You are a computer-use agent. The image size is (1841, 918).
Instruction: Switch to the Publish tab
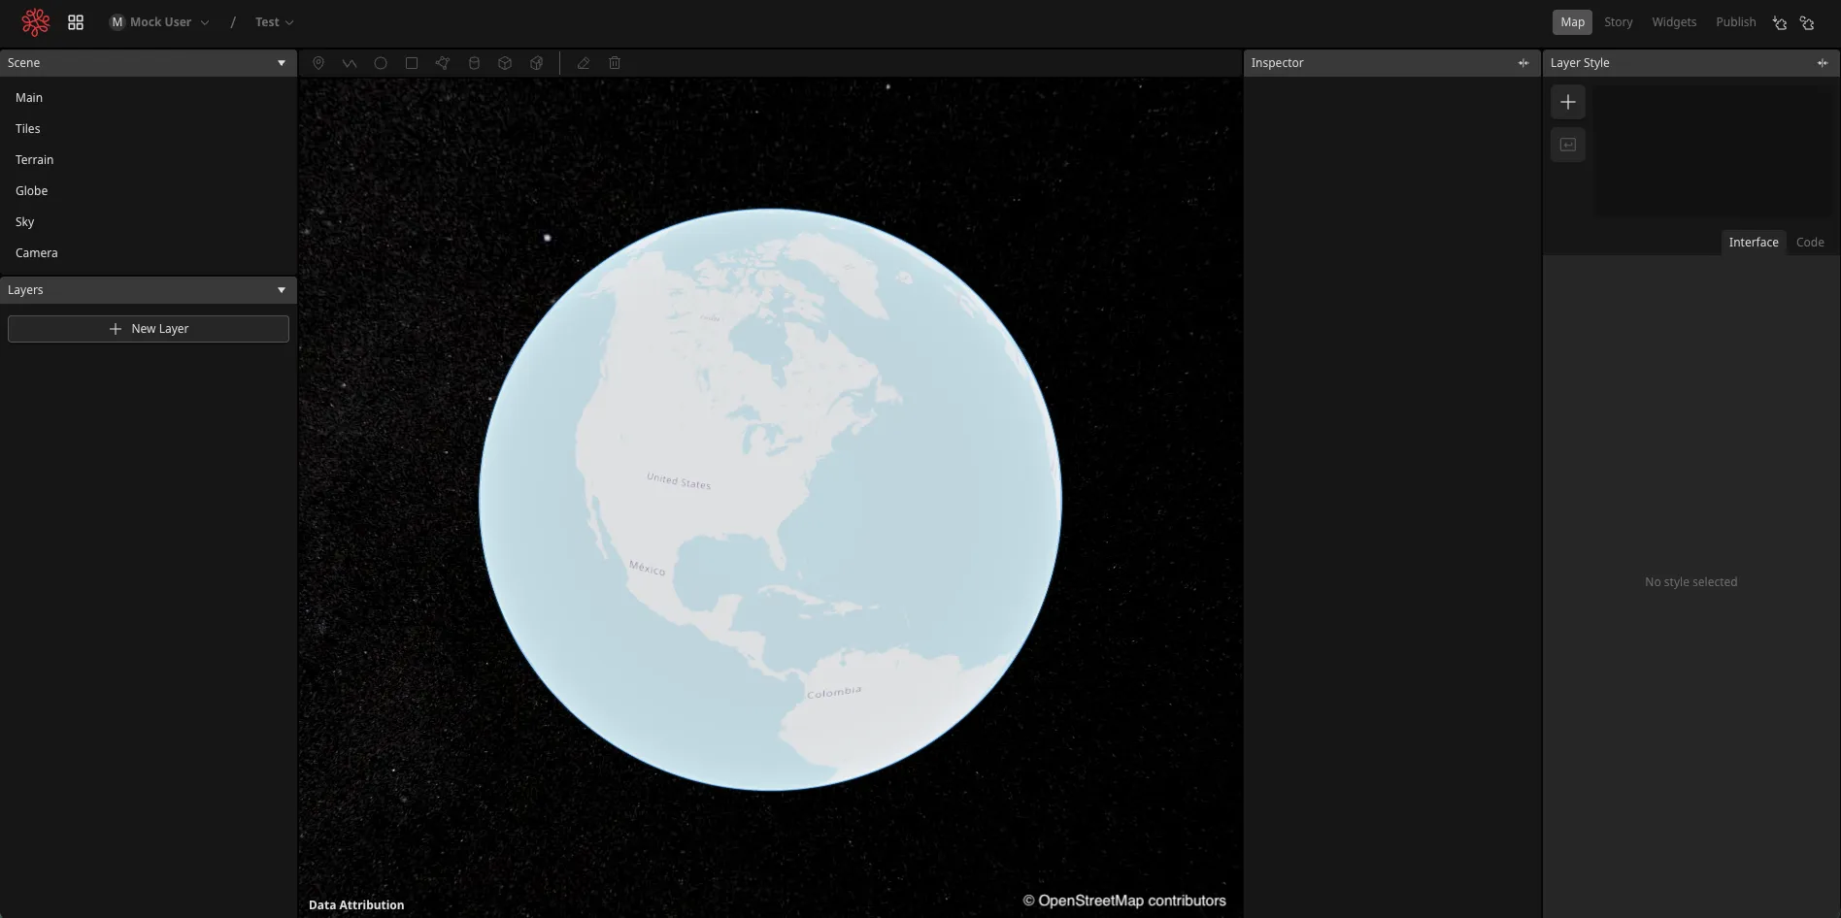click(1735, 22)
